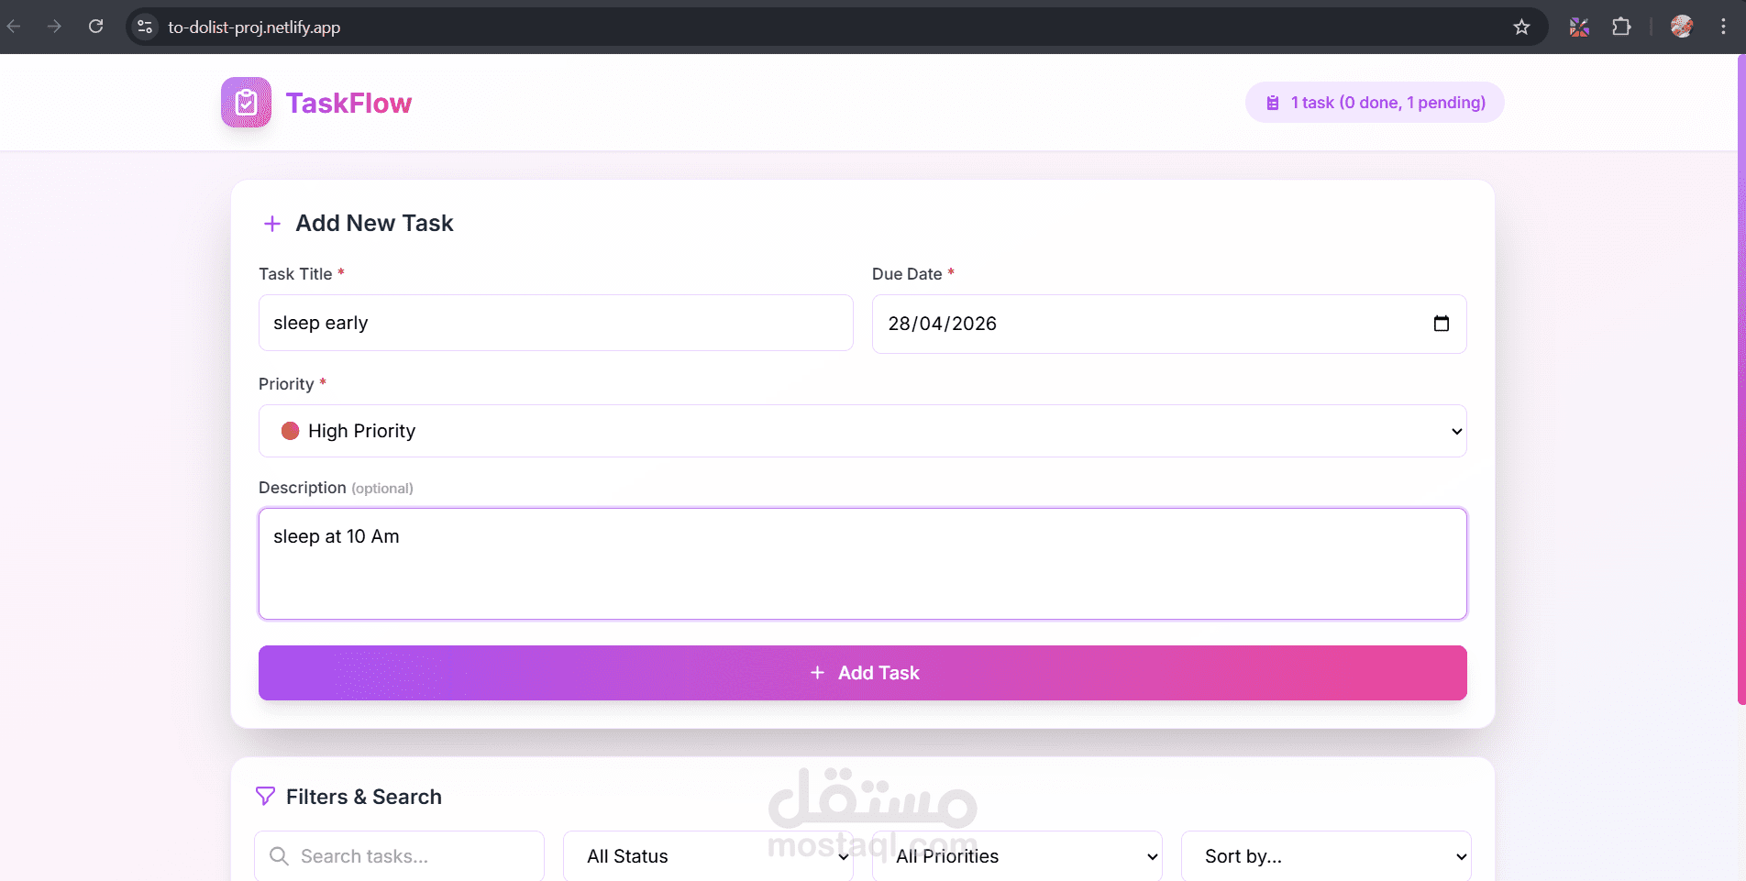The width and height of the screenshot is (1746, 881).
Task: Click the red High Priority color dot
Action: tap(289, 431)
